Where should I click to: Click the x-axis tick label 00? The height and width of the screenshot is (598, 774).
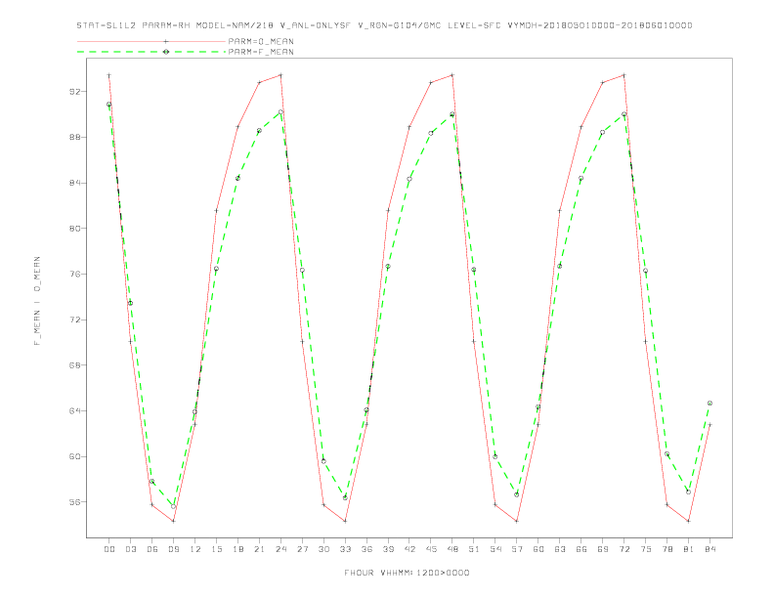coord(109,549)
